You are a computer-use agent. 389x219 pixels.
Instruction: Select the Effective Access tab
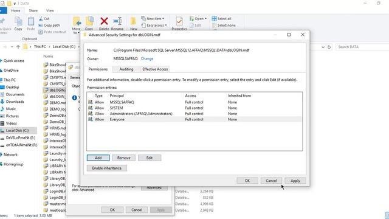(155, 69)
